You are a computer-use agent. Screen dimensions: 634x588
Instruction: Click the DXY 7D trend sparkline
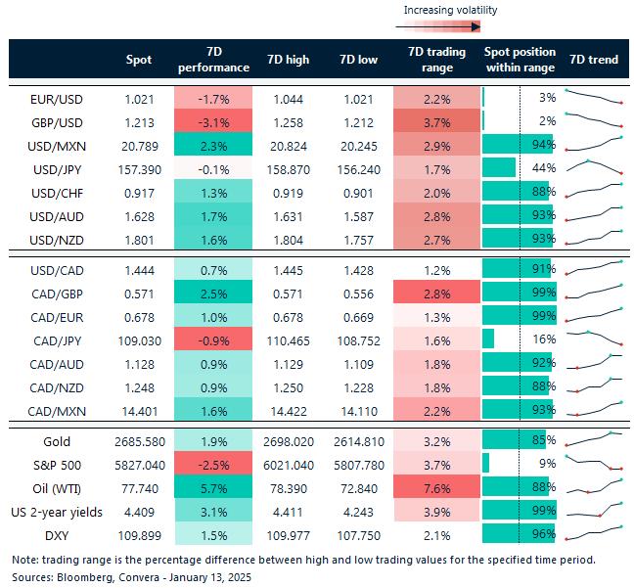(x=595, y=533)
